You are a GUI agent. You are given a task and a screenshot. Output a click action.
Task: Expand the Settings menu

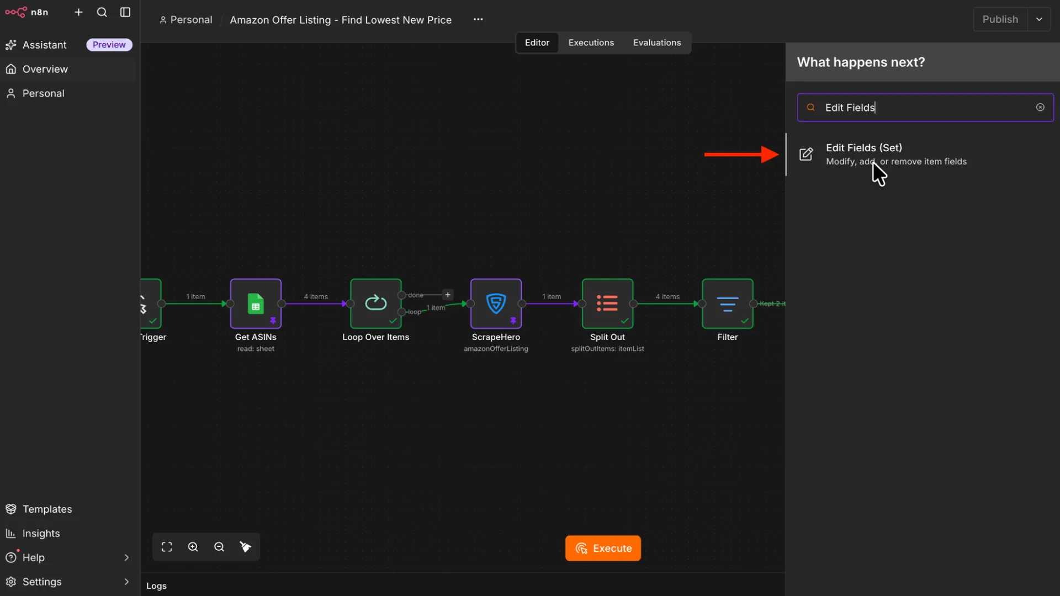pos(68,582)
